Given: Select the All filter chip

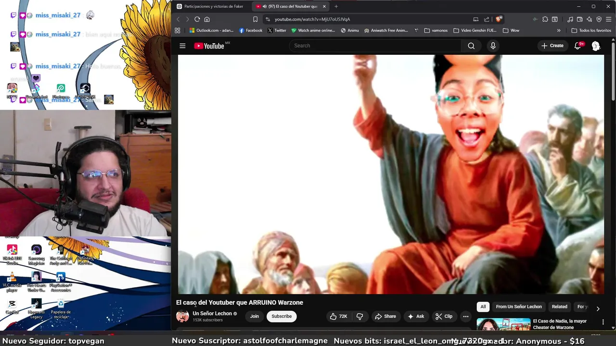Looking at the screenshot, I should pos(483,307).
